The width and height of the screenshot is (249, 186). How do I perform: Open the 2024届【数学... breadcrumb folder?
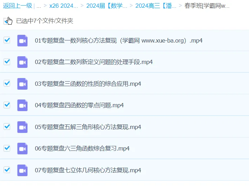coord(107,6)
